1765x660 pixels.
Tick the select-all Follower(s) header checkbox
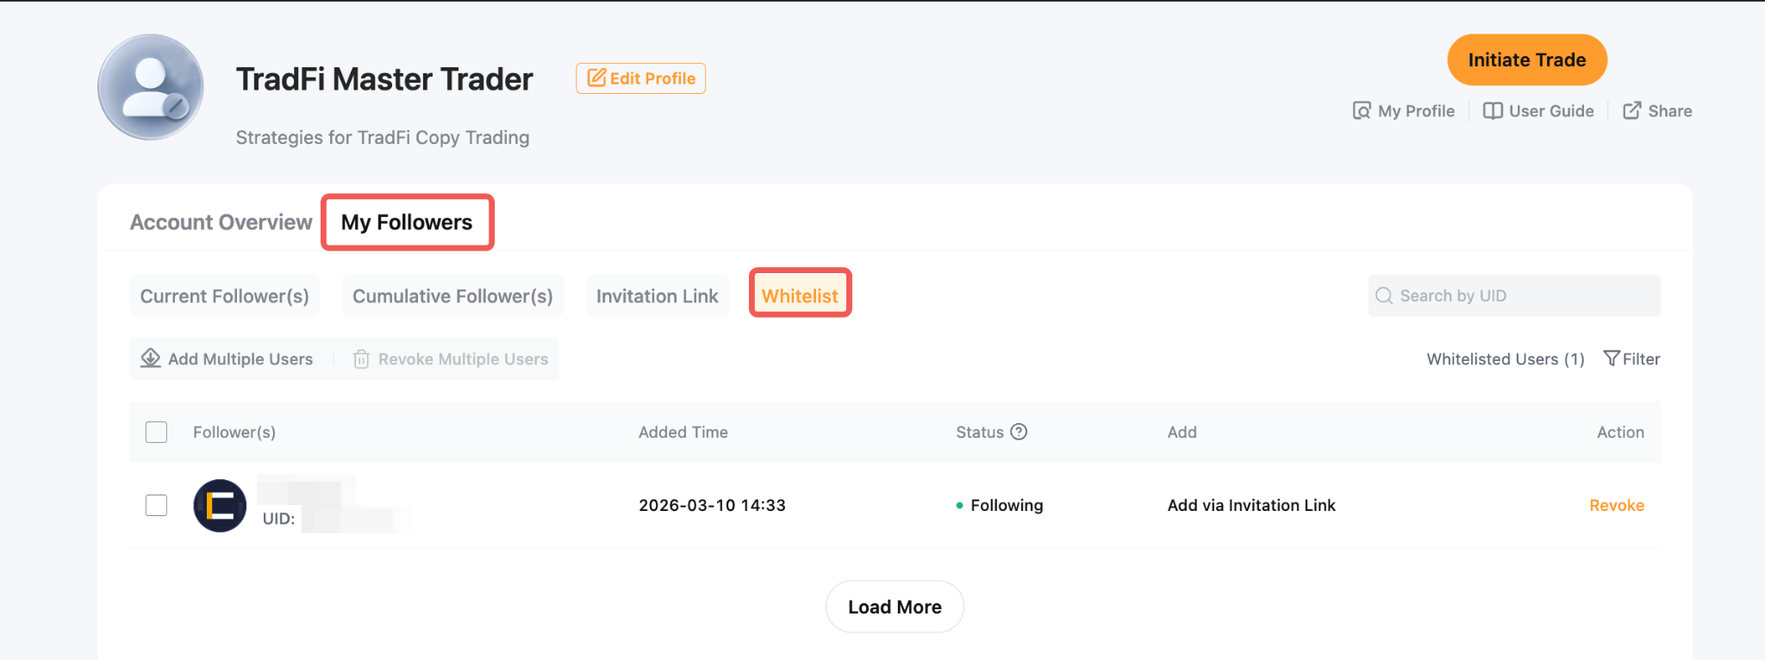point(156,432)
